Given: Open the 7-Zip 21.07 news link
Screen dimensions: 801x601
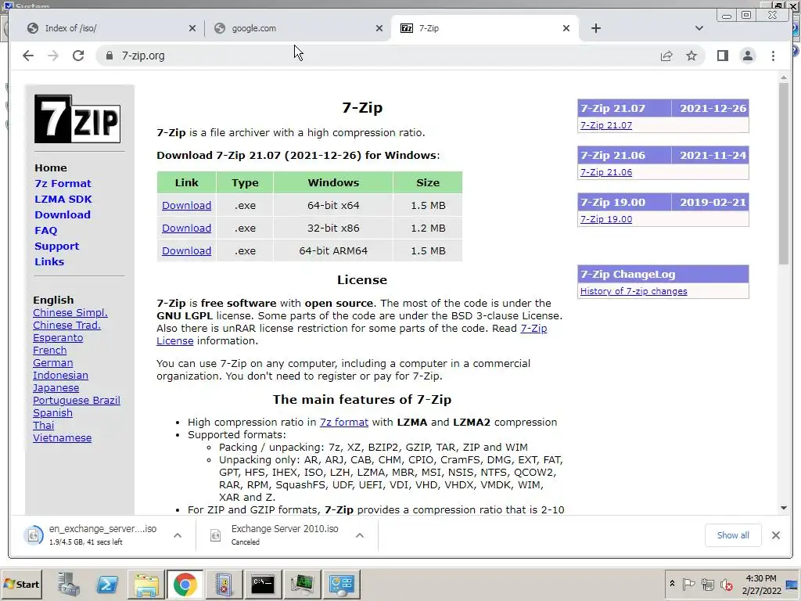Looking at the screenshot, I should pyautogui.click(x=606, y=125).
